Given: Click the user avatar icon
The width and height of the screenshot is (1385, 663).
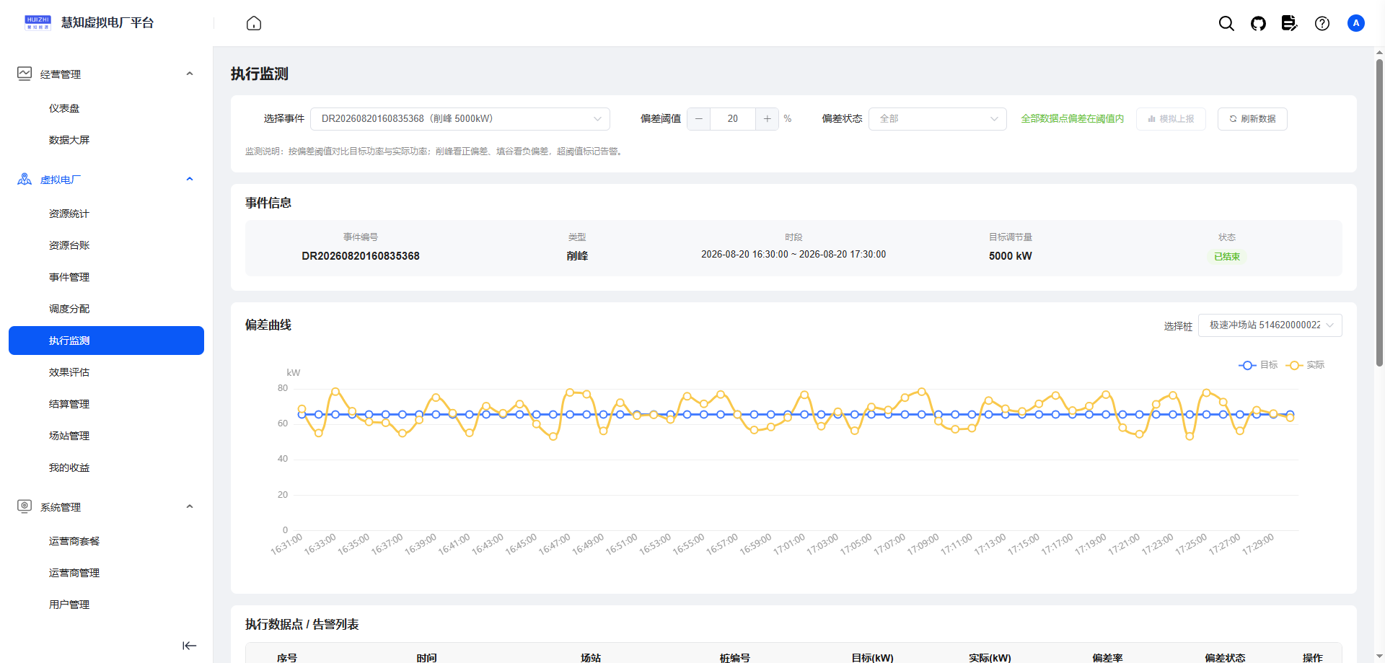Looking at the screenshot, I should 1355,23.
